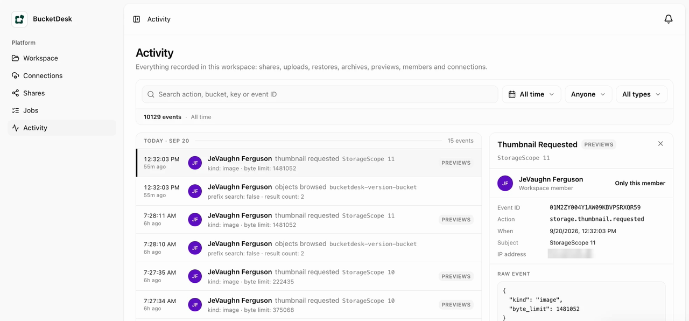Click PREVIEWS badge on the 7:28:11 AM row

(x=456, y=219)
